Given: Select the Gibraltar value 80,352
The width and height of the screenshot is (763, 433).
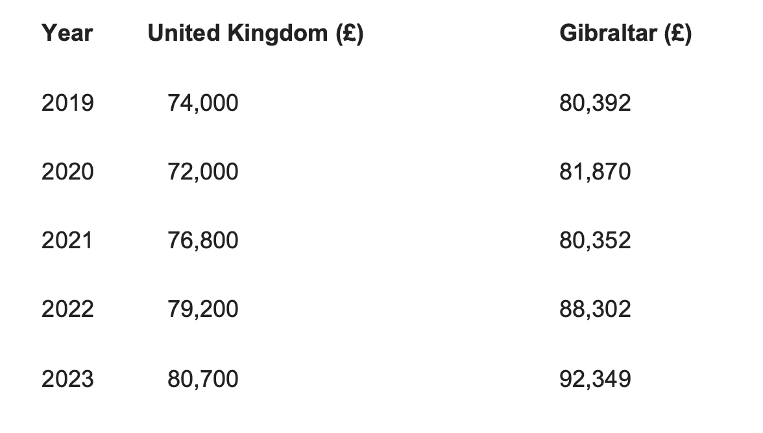Looking at the screenshot, I should [x=595, y=241].
